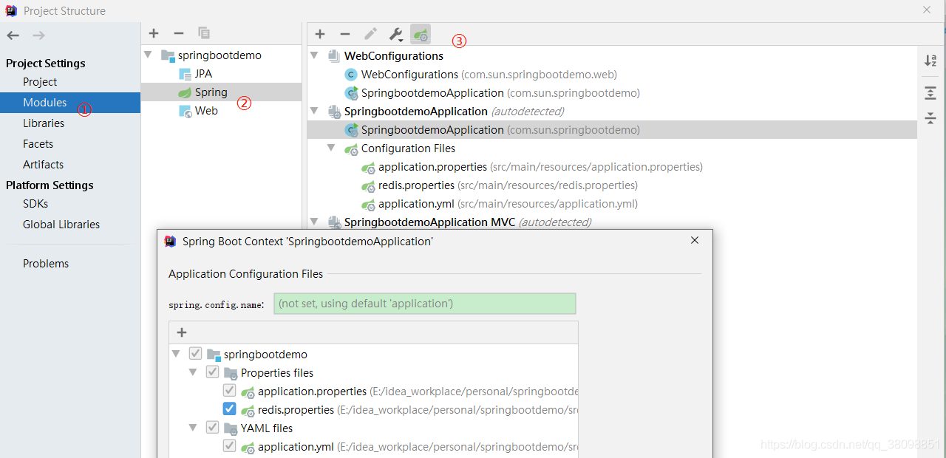Uncheck the redis.properties checkbox
Image resolution: width=946 pixels, height=458 pixels.
(x=229, y=409)
